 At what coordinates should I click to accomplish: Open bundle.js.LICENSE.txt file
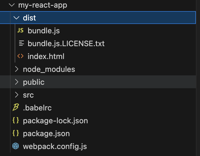[66, 44]
